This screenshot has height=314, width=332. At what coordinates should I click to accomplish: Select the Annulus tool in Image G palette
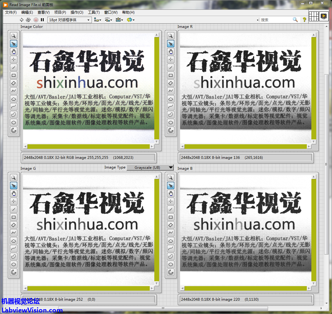coord(14,272)
